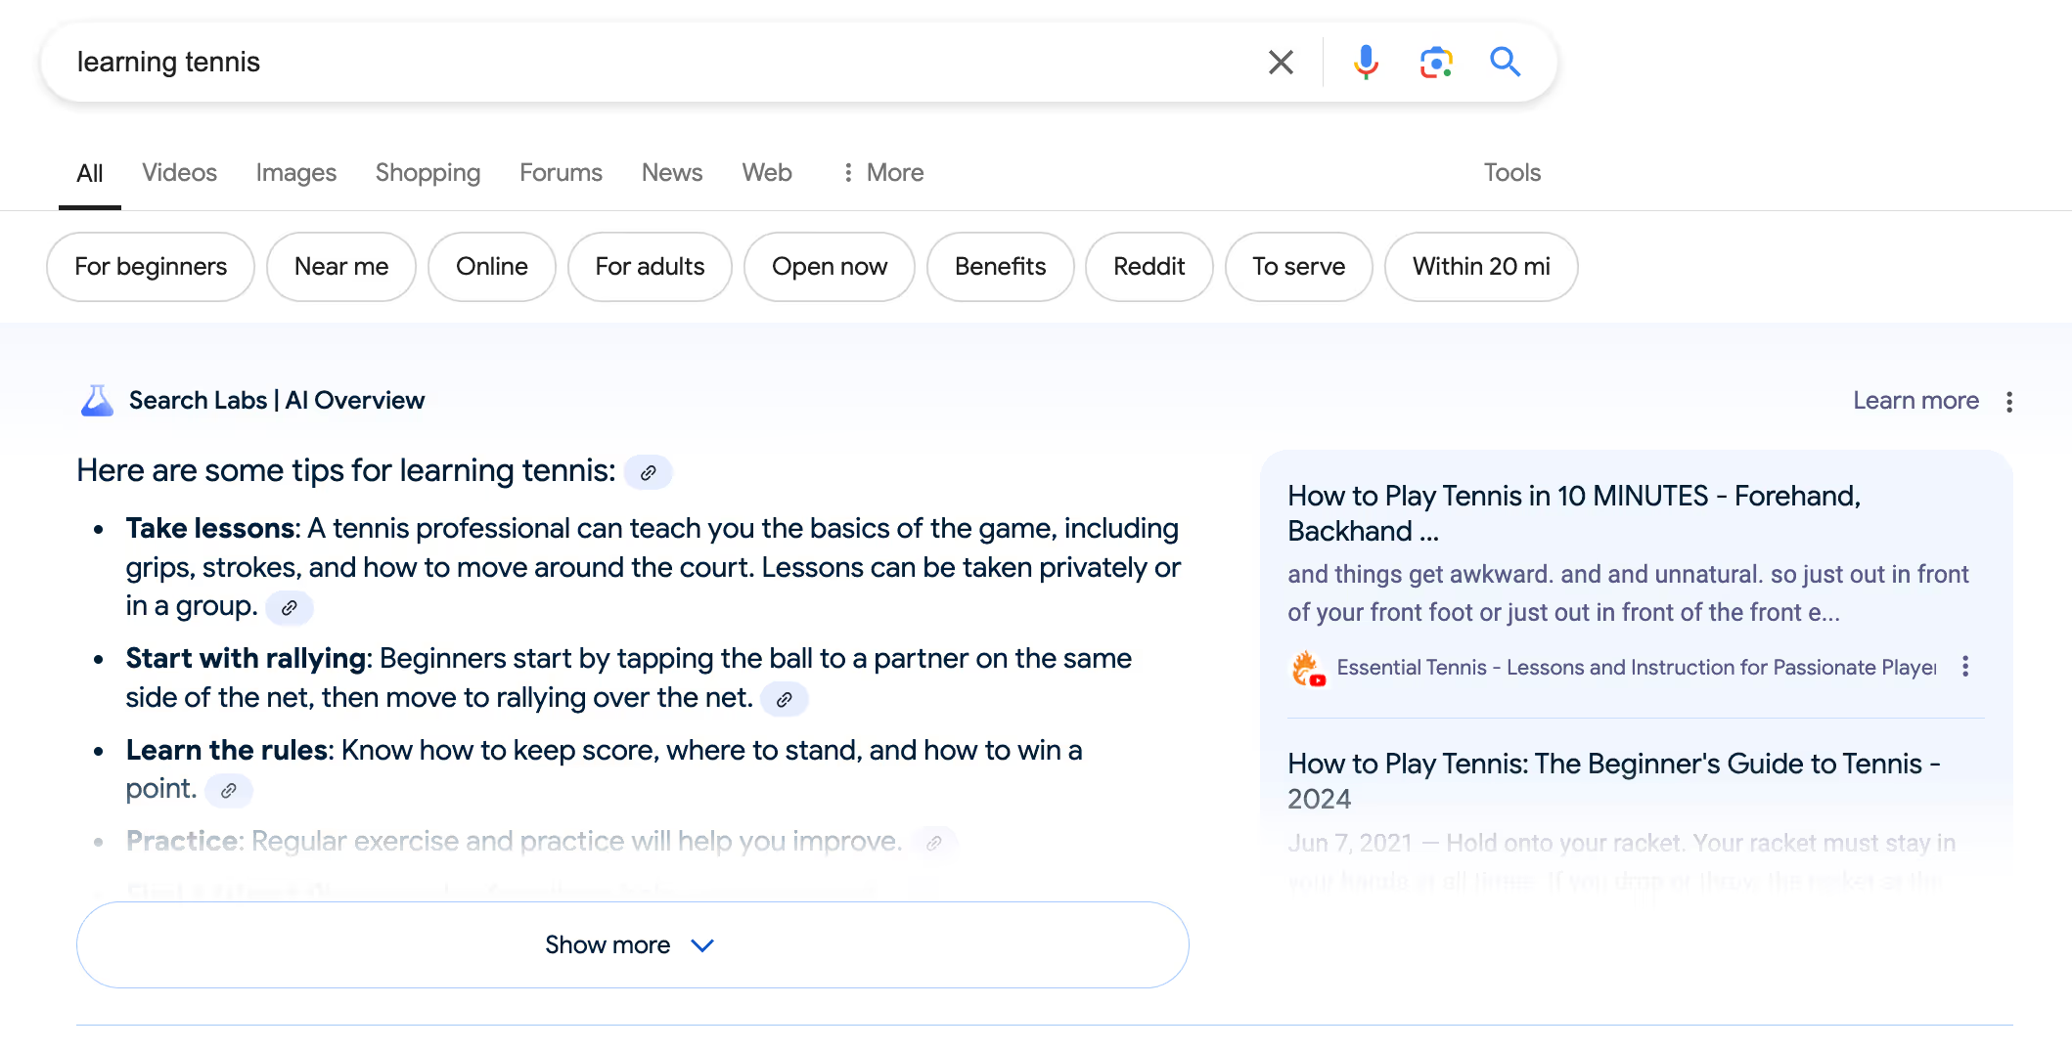Start voice search with microphone icon
Image resolution: width=2072 pixels, height=1050 pixels.
1366,63
